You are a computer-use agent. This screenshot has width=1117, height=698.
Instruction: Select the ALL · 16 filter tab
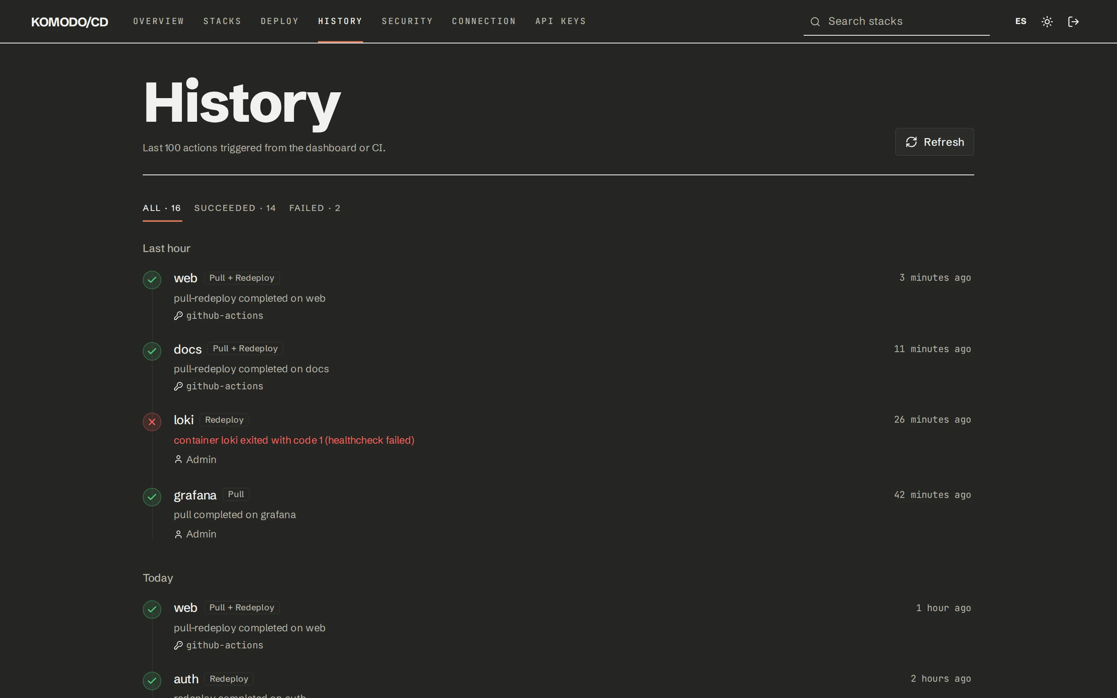tap(162, 208)
